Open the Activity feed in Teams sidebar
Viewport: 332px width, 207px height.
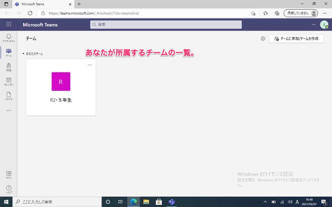(x=9, y=38)
